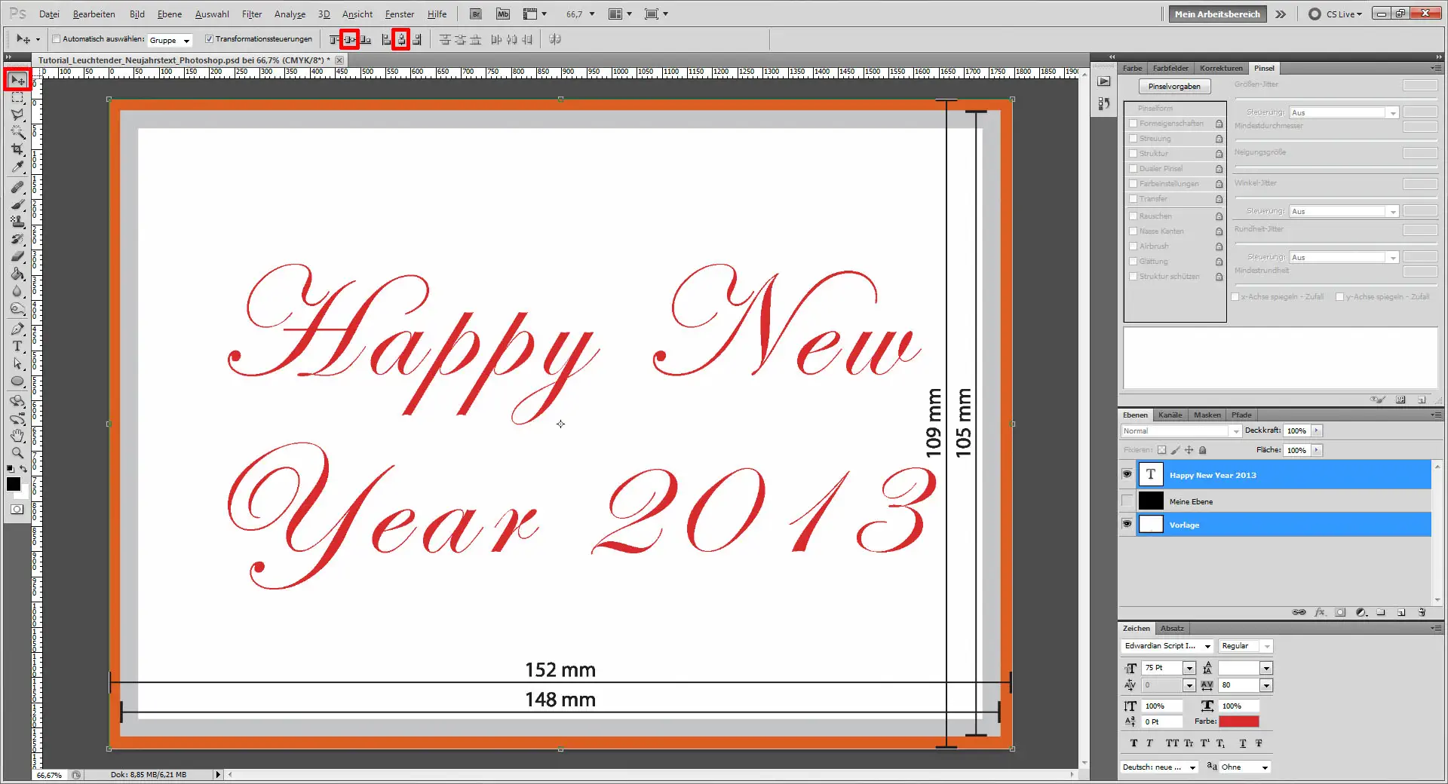Image resolution: width=1448 pixels, height=784 pixels.
Task: Show the Meine Ebene layer visibility
Action: pos(1126,501)
